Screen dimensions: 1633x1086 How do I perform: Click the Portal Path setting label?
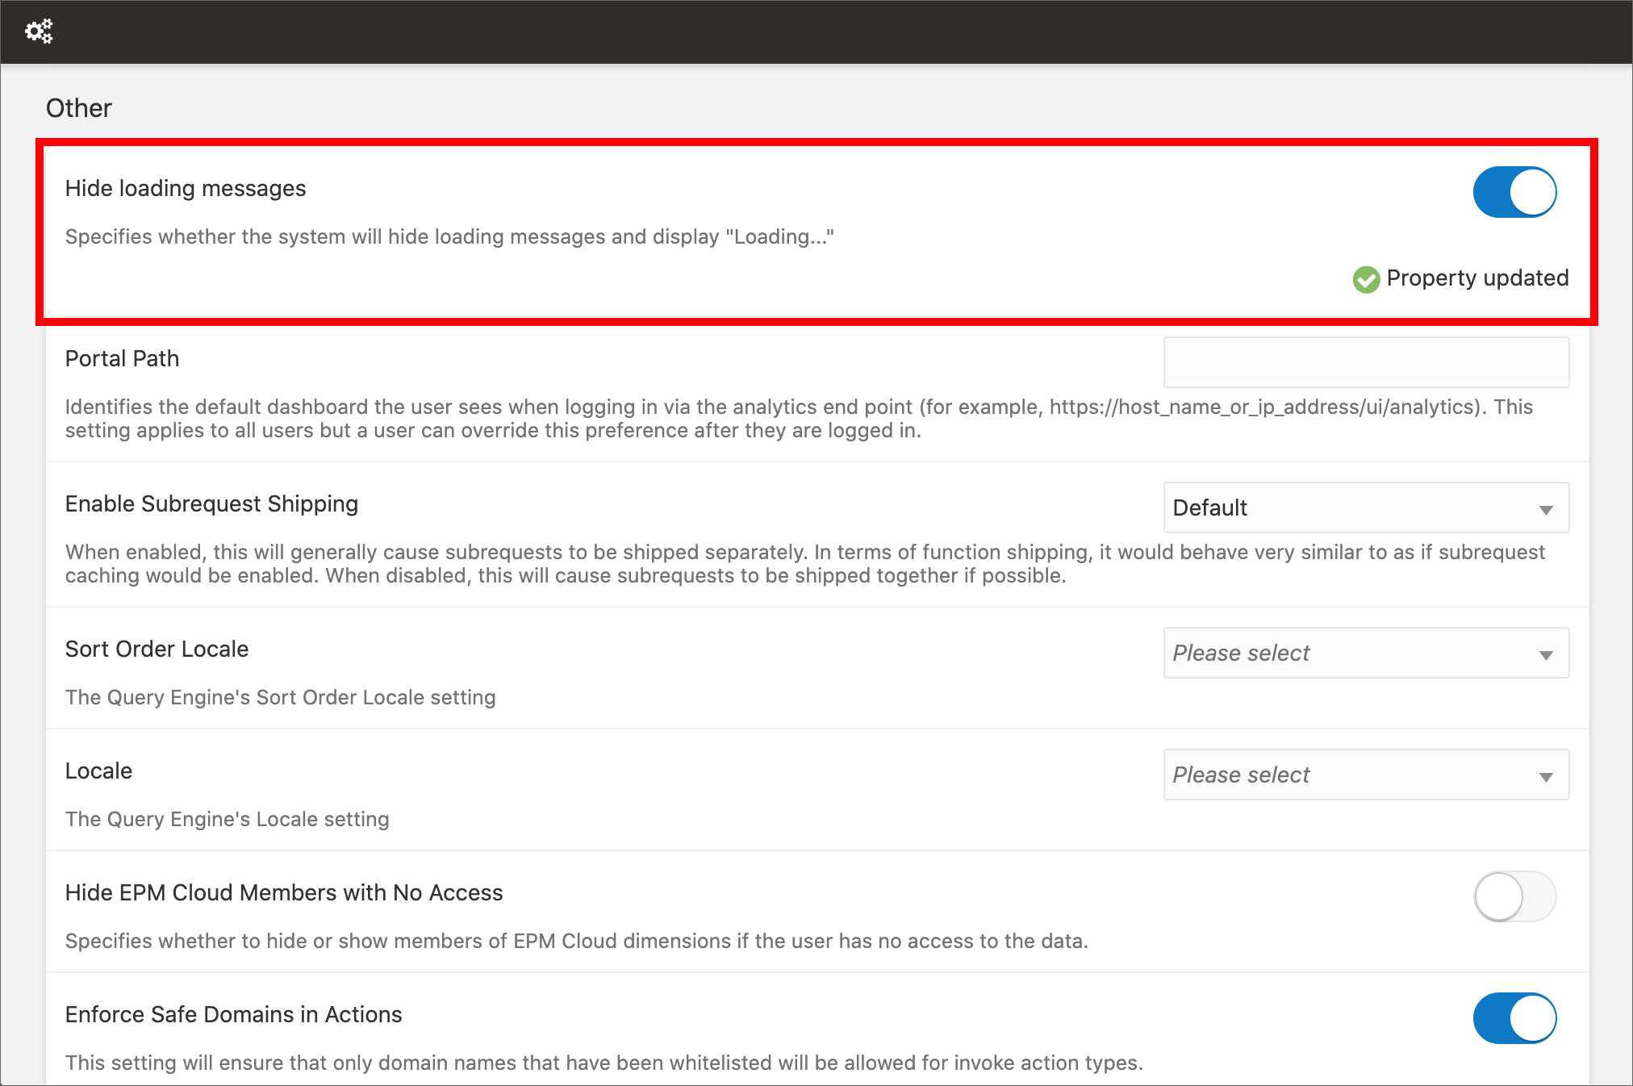122,358
